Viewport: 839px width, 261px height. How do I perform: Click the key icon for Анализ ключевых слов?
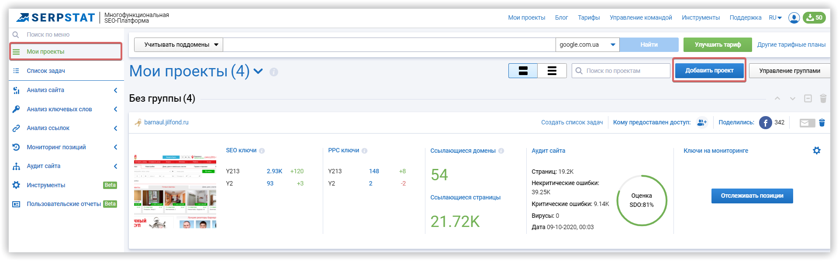(16, 109)
